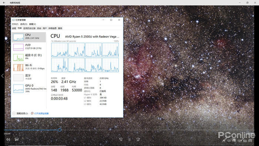Select 磁盘 0 (C: D:) graph item
Image resolution: width=259 pixels, height=146 pixels.
click(29, 57)
